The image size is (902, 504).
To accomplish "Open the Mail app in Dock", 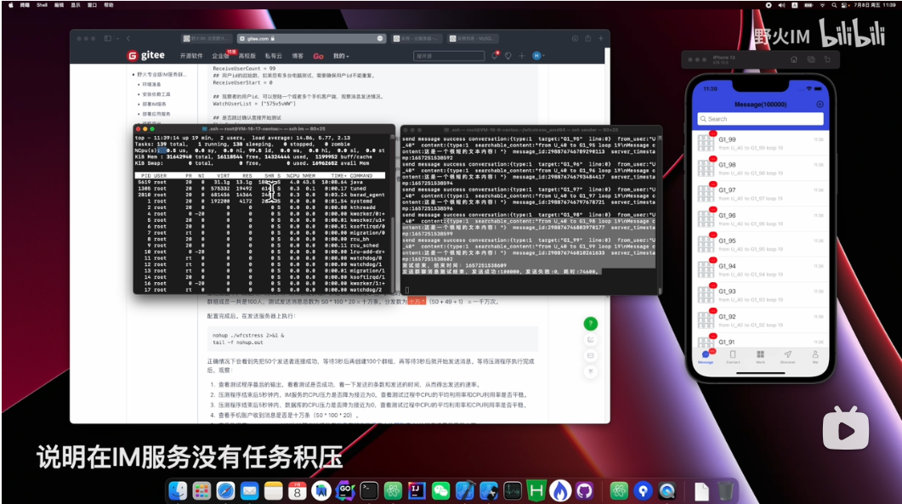I will pyautogui.click(x=249, y=490).
